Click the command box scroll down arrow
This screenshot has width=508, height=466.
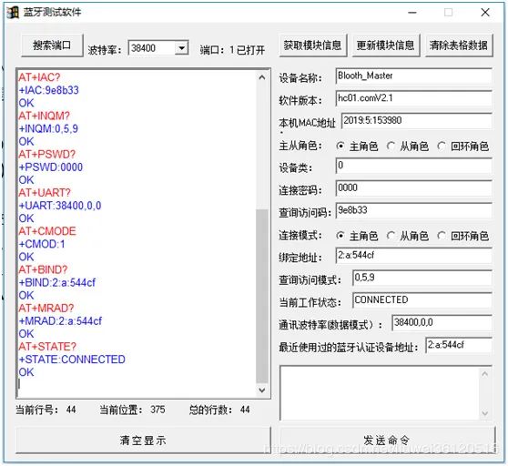pyautogui.click(x=484, y=413)
